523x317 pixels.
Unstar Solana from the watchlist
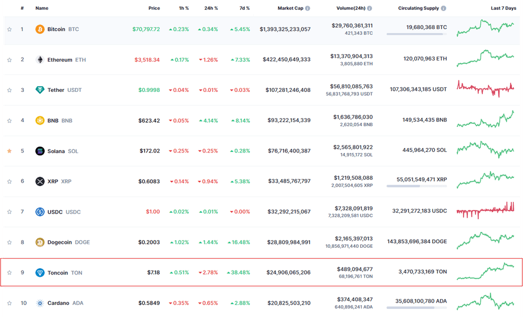coord(9,151)
